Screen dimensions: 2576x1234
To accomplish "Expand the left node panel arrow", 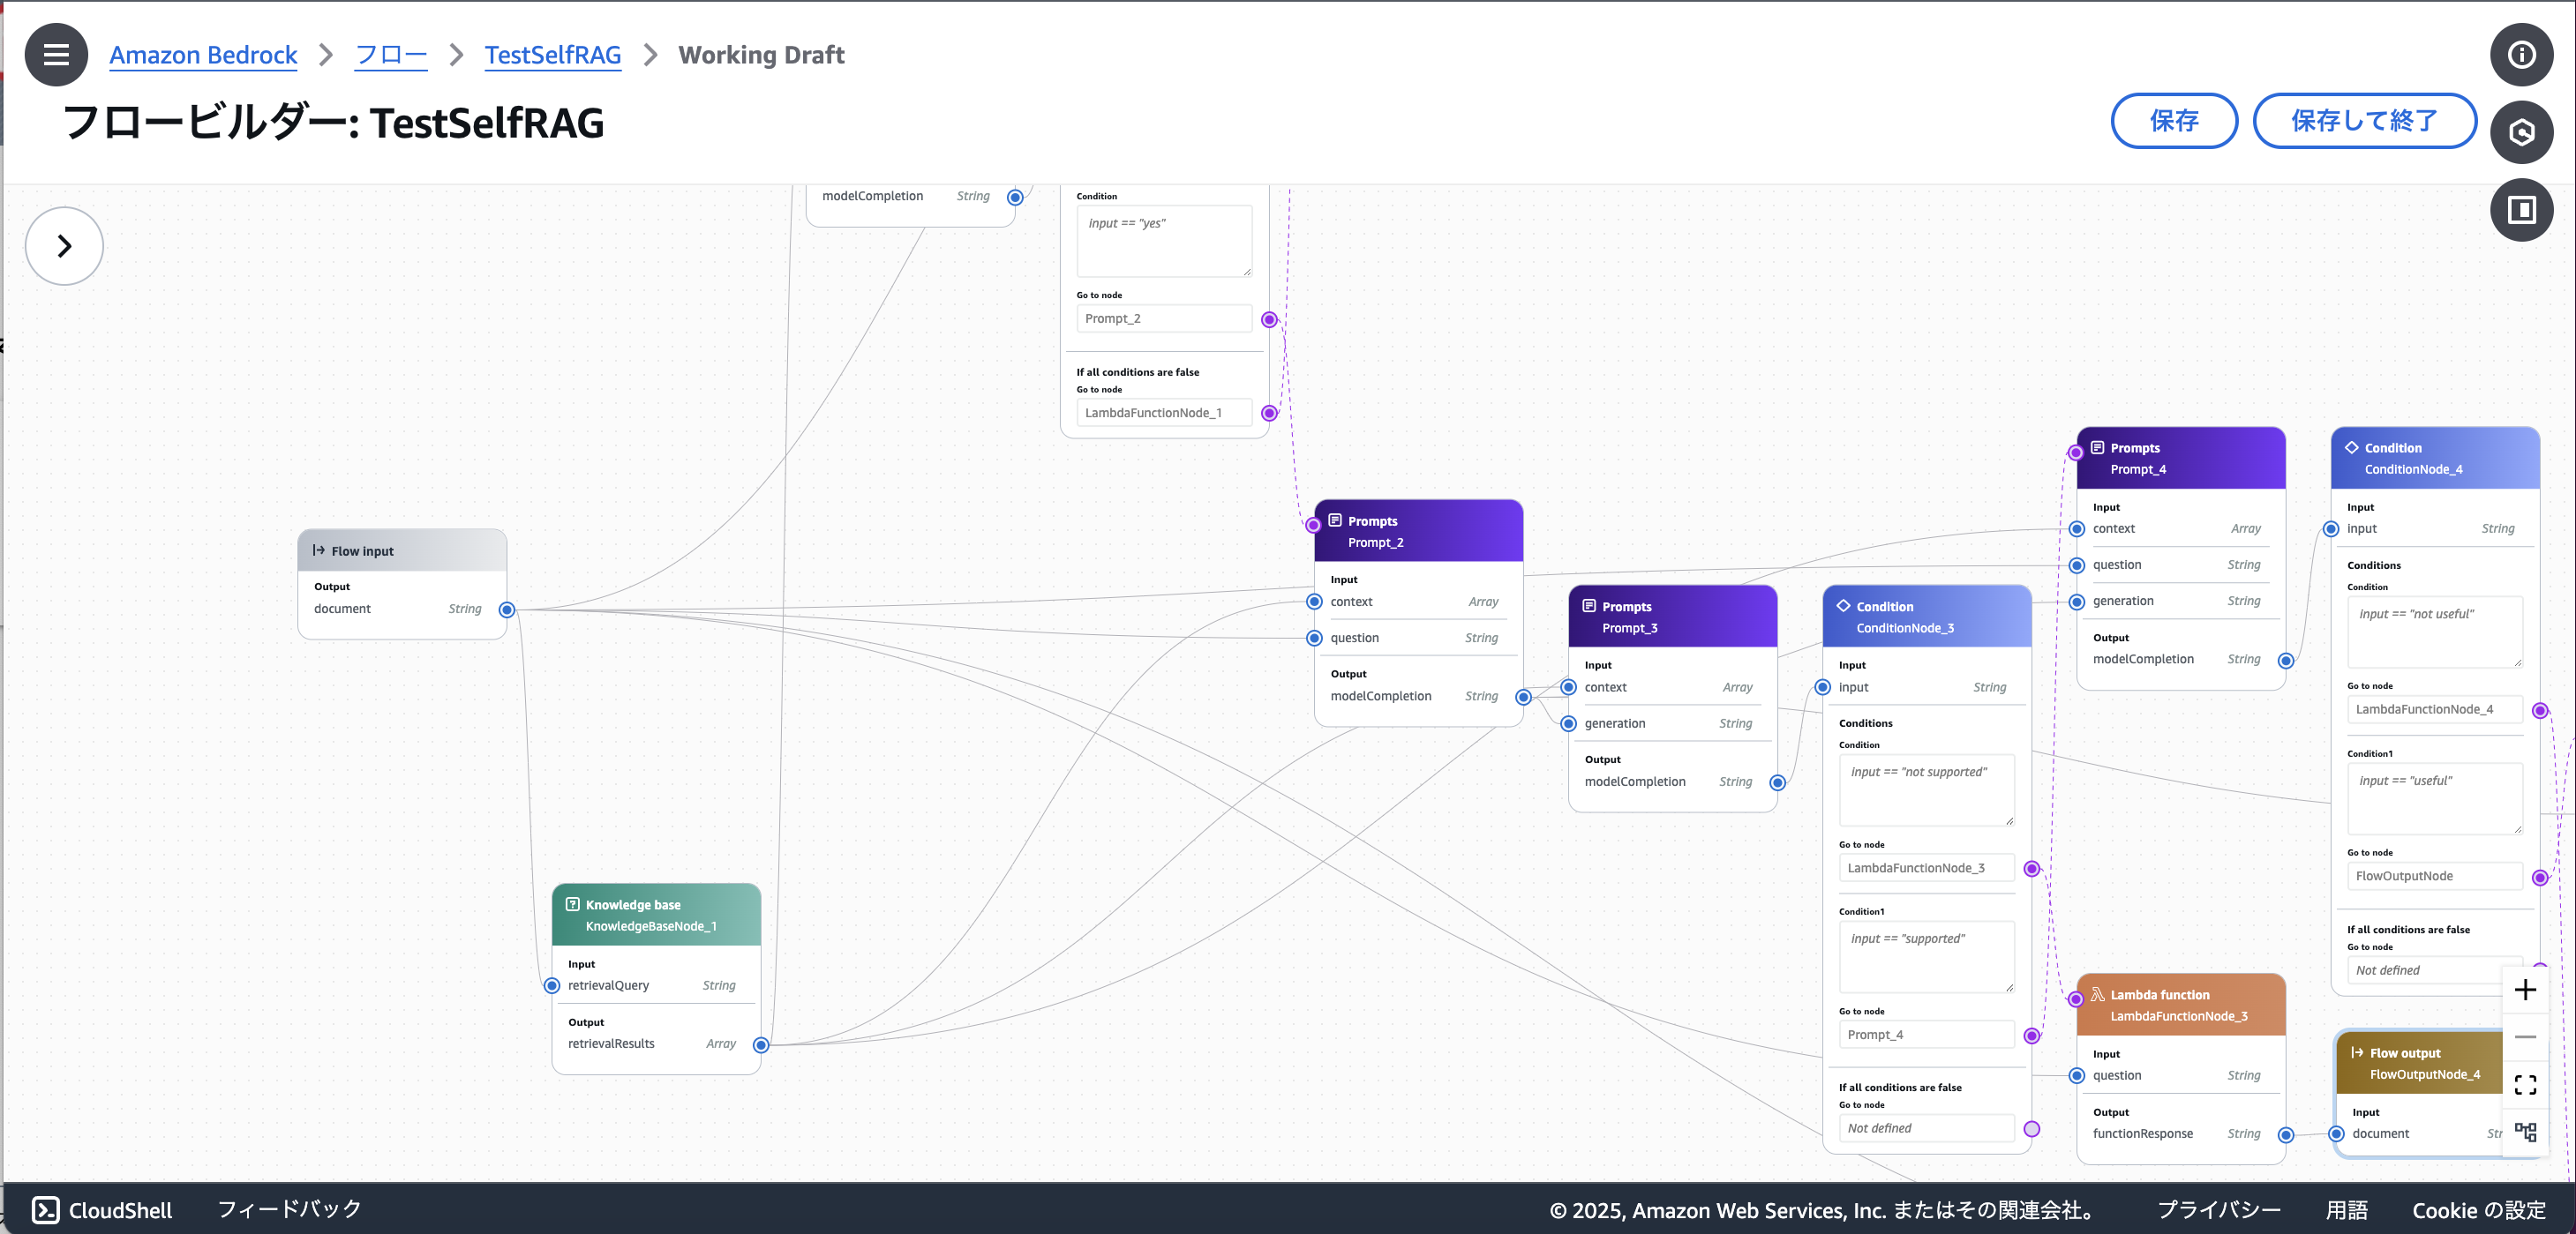I will (64, 246).
